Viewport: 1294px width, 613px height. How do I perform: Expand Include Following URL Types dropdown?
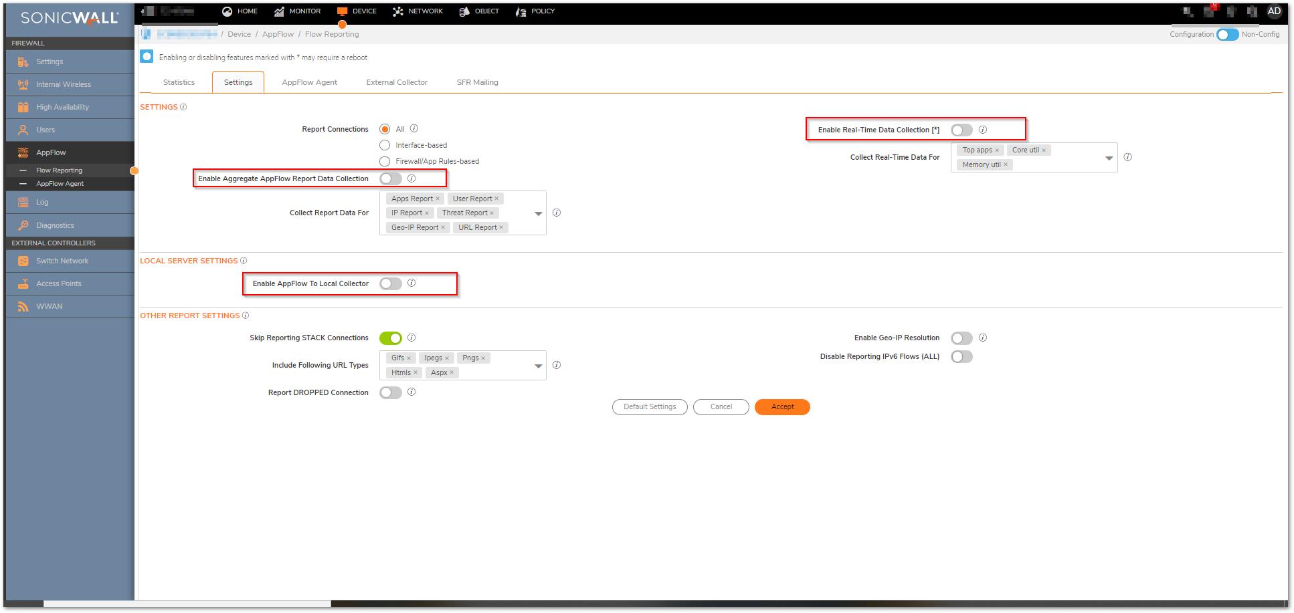point(538,366)
